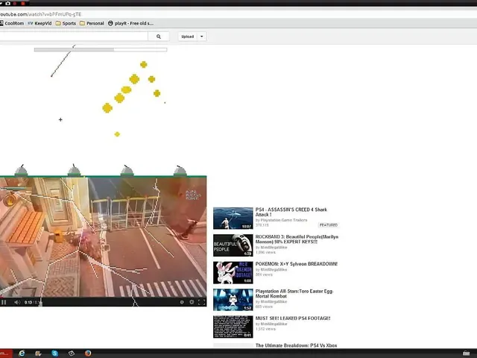Viewport: 477px width, 358px height.
Task: Open The Ultimate Breakdown: PS4 Vs Xbox title
Action: 297,345
